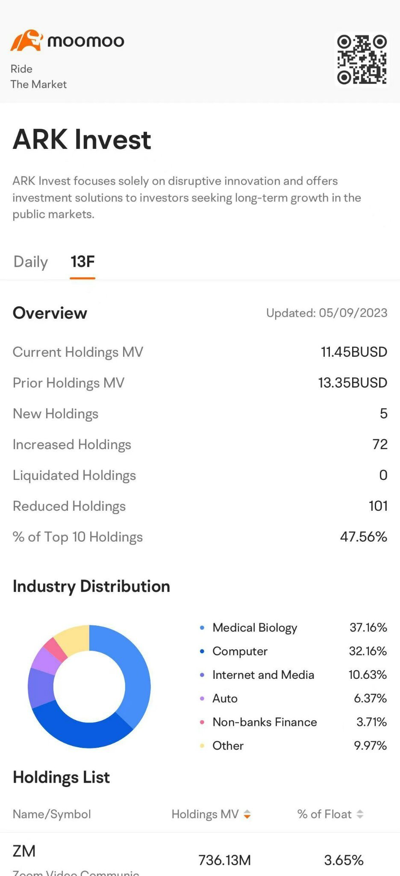Screen dimensions: 400x876
Task: Click the moomoo bull logo icon
Action: tap(26, 41)
